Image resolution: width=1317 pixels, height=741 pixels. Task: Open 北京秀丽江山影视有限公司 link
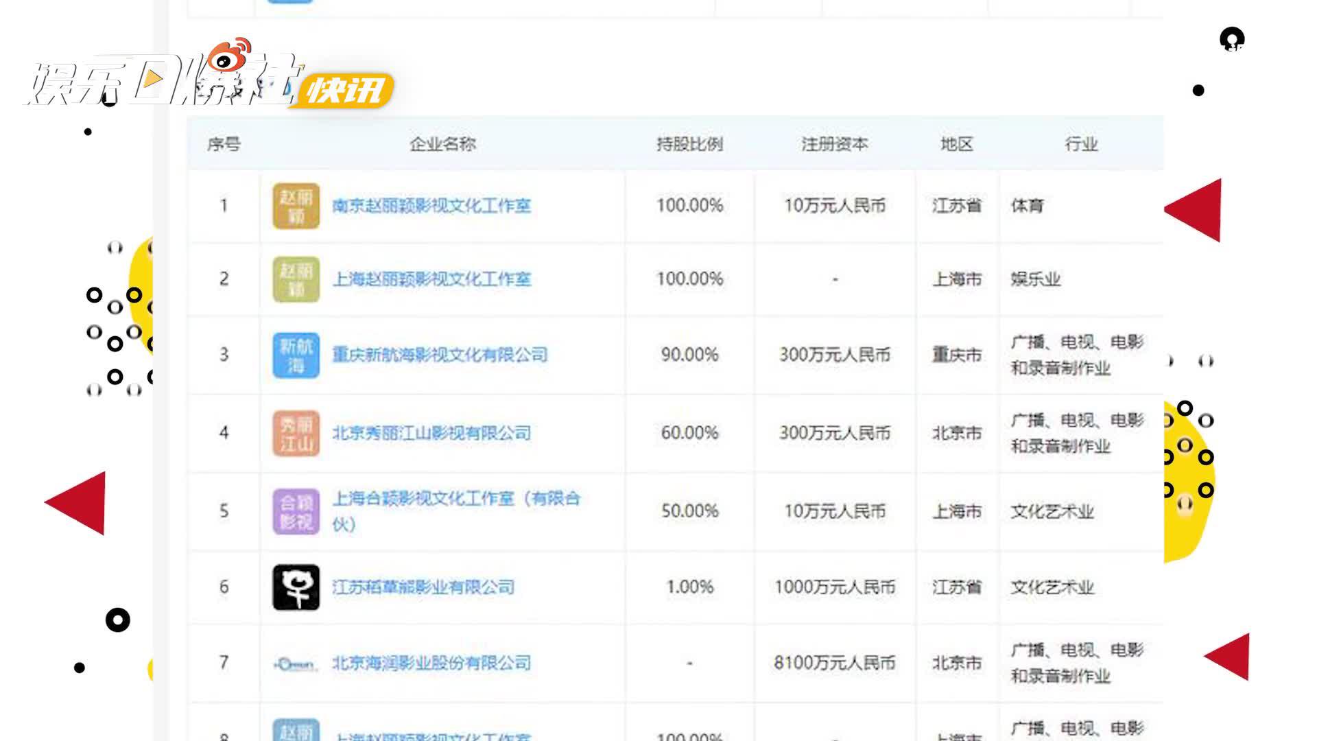[x=431, y=433]
